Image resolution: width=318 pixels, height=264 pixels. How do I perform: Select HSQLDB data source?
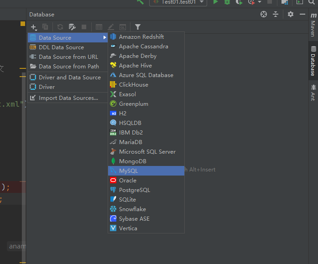[146, 123]
